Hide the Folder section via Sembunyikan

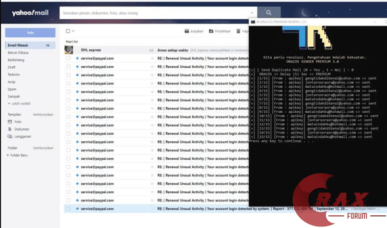point(43,148)
